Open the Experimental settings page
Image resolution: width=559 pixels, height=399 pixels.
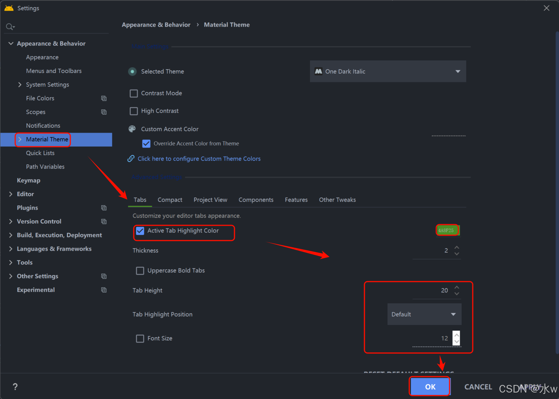click(x=36, y=290)
